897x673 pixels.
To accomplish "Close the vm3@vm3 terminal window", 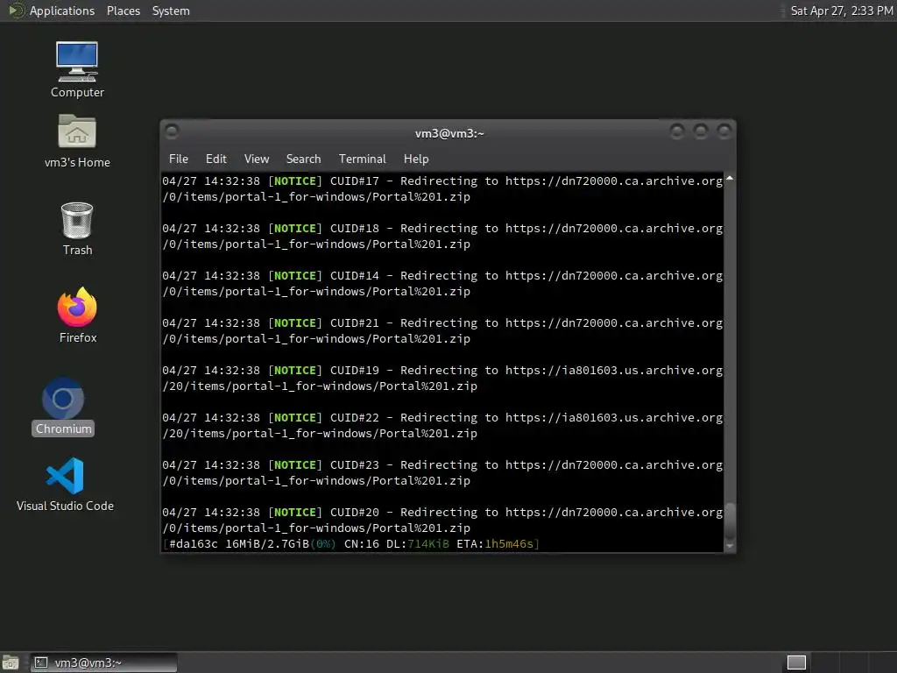I will click(x=724, y=131).
